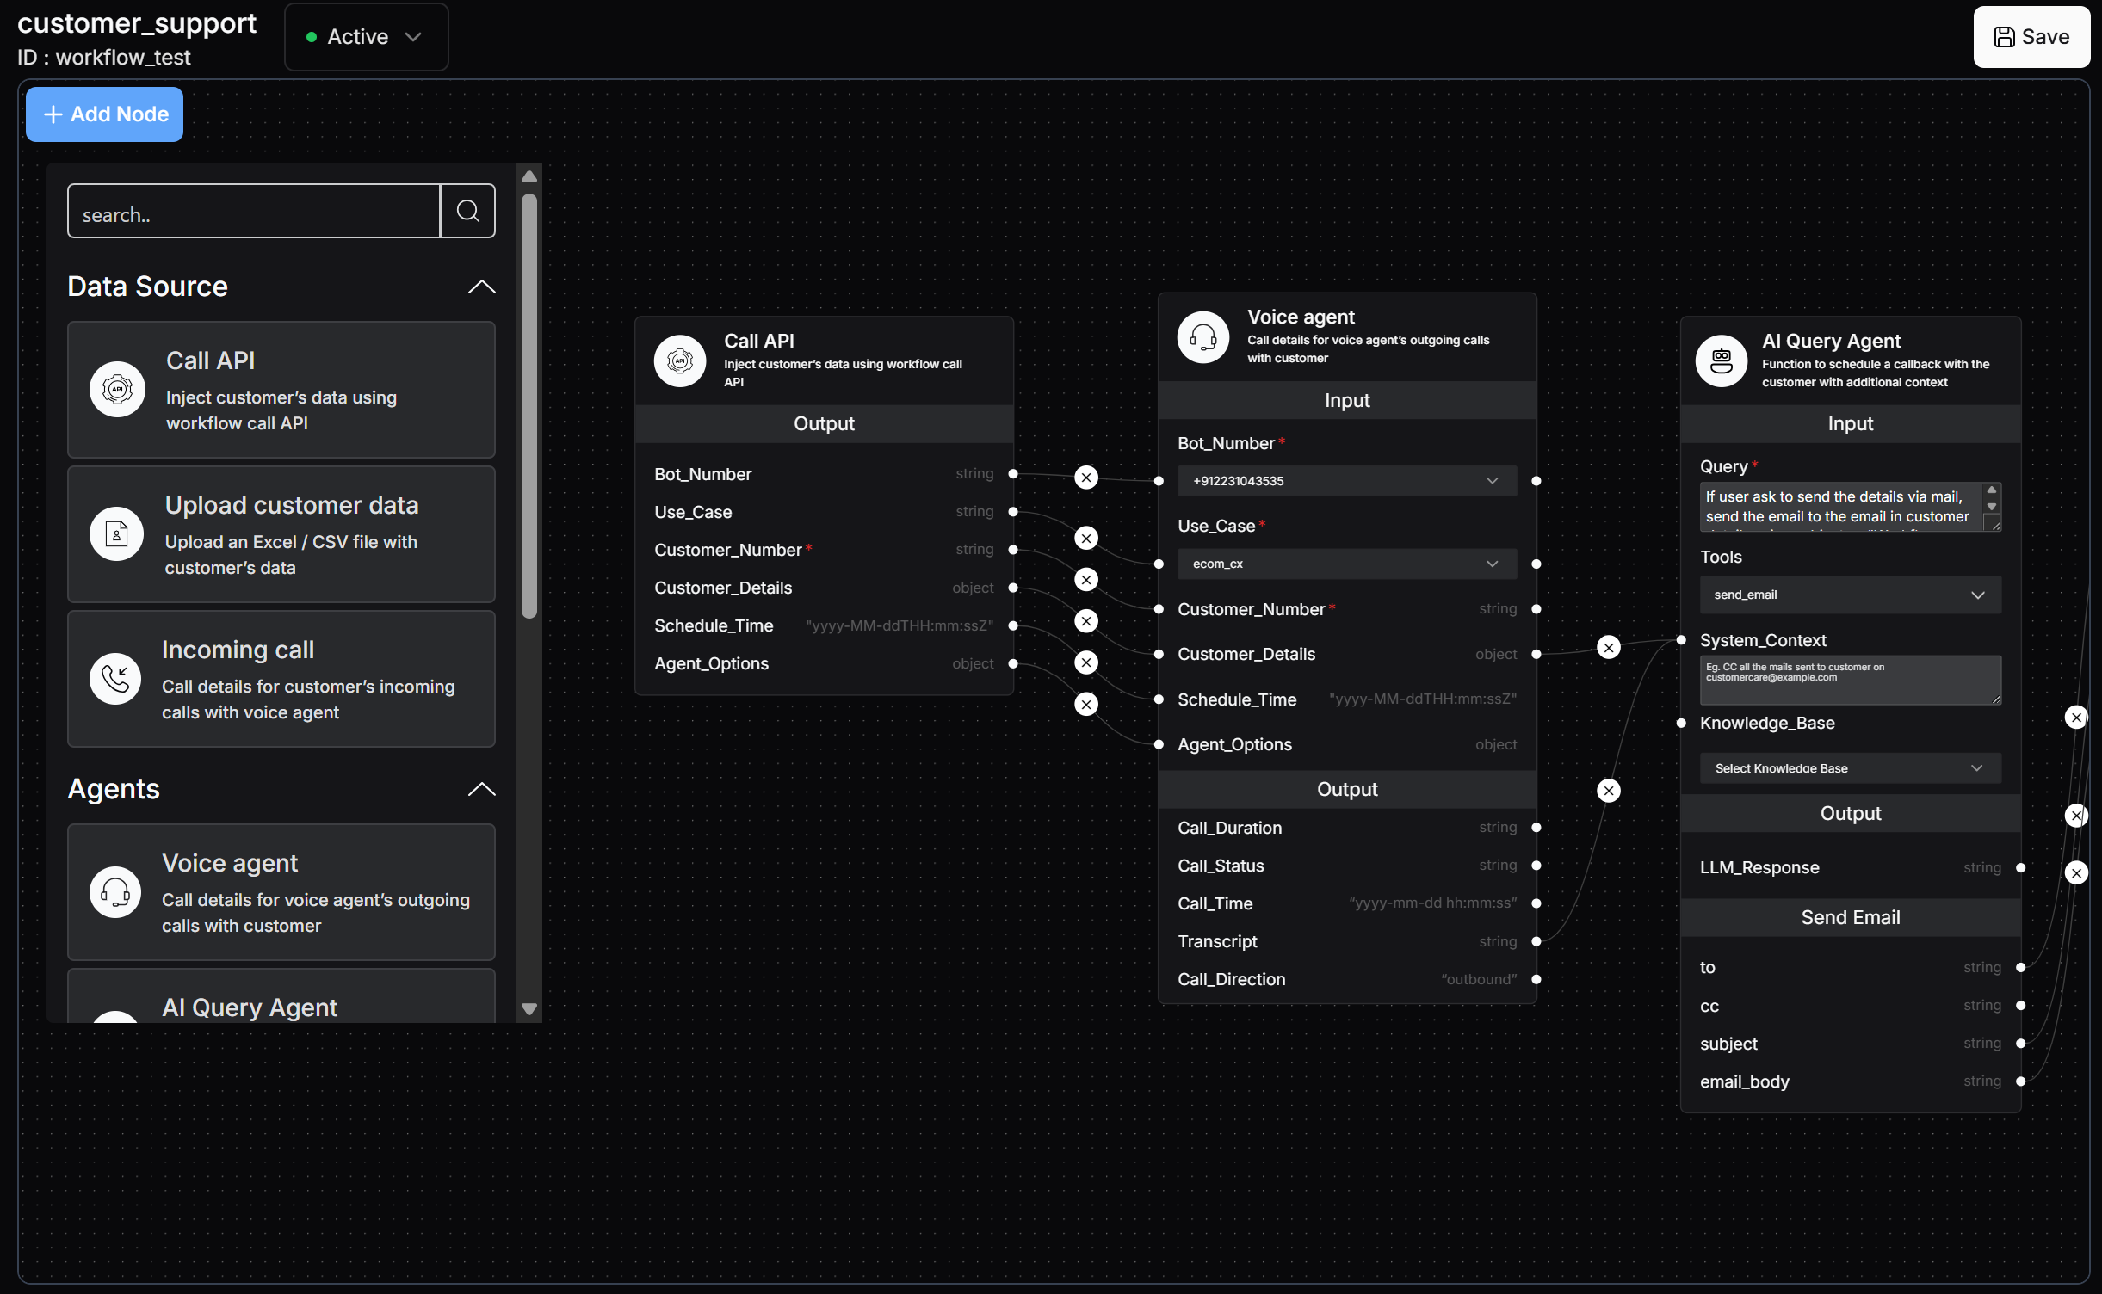Open Select Knowledge Base dropdown
2102x1294 pixels.
(1849, 768)
